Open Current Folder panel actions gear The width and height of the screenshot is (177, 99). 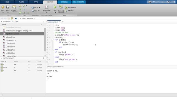pyautogui.click(x=43, y=21)
